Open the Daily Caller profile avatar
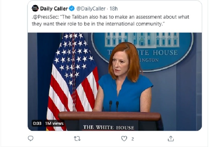The width and height of the screenshot is (209, 147). coord(35,8)
